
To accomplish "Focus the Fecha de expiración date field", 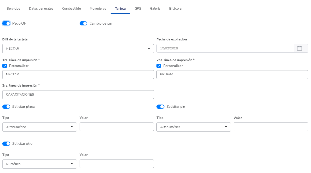I will point(225,48).
